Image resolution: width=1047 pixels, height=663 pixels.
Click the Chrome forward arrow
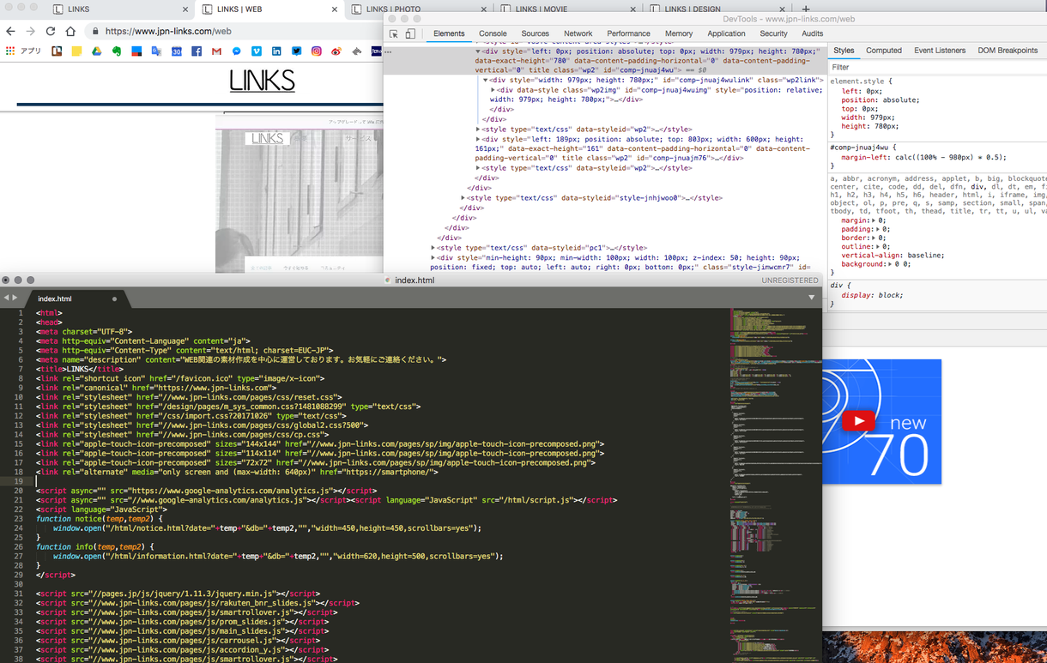coord(30,32)
